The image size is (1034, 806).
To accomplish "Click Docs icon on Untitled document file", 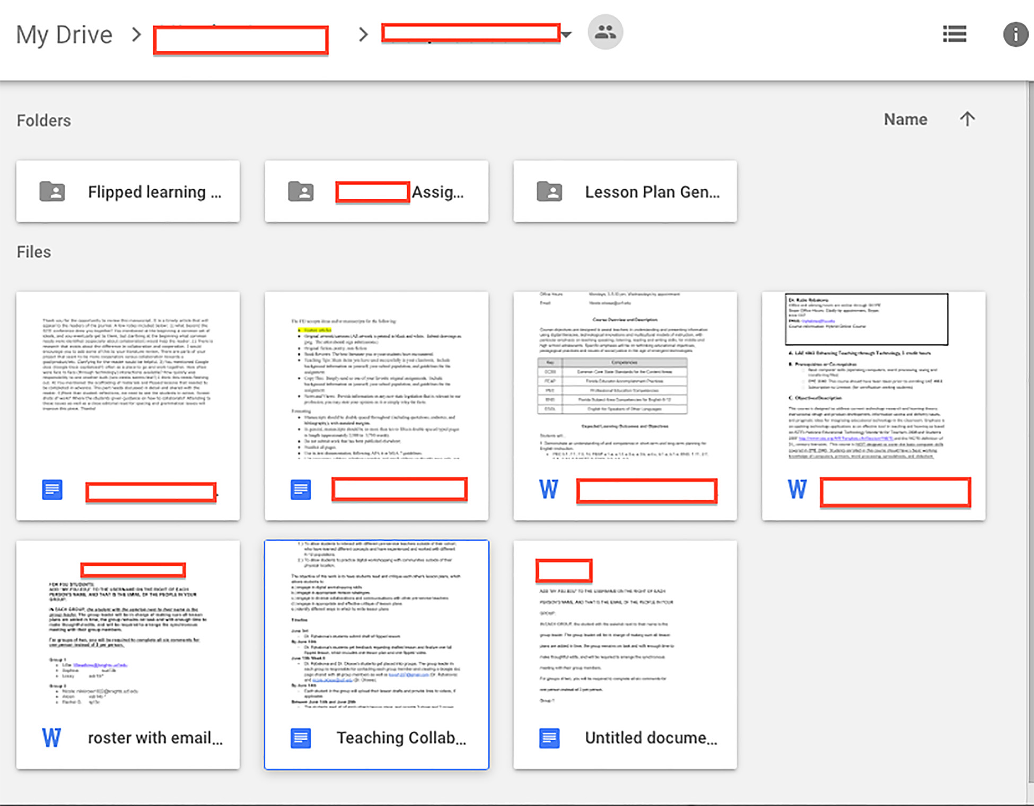I will pos(549,738).
